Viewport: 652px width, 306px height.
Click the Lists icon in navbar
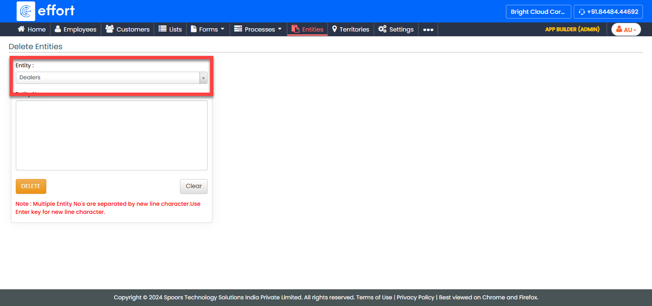coord(162,29)
